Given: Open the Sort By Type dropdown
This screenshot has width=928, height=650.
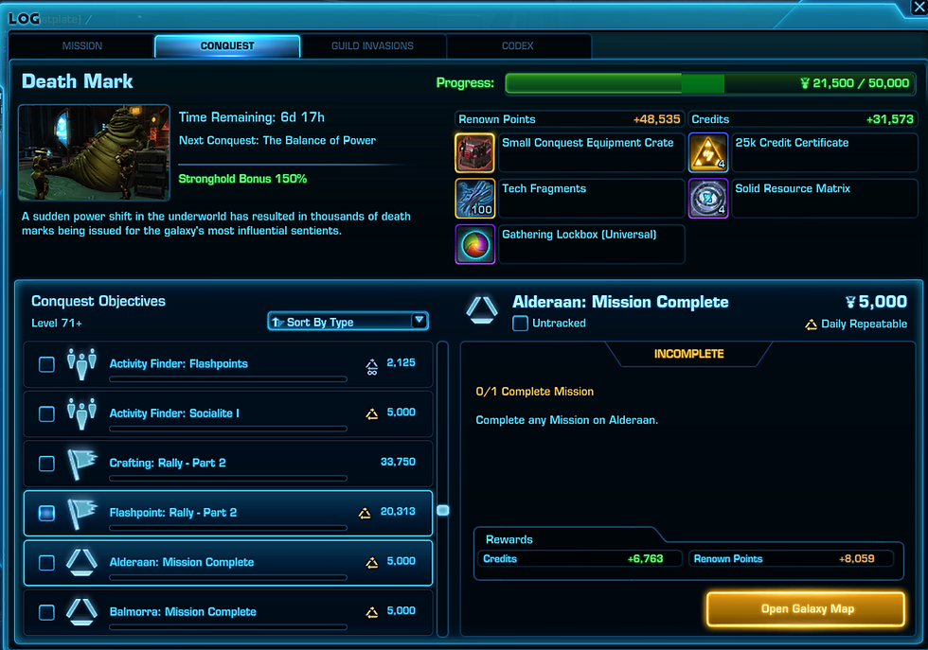Looking at the screenshot, I should point(348,321).
